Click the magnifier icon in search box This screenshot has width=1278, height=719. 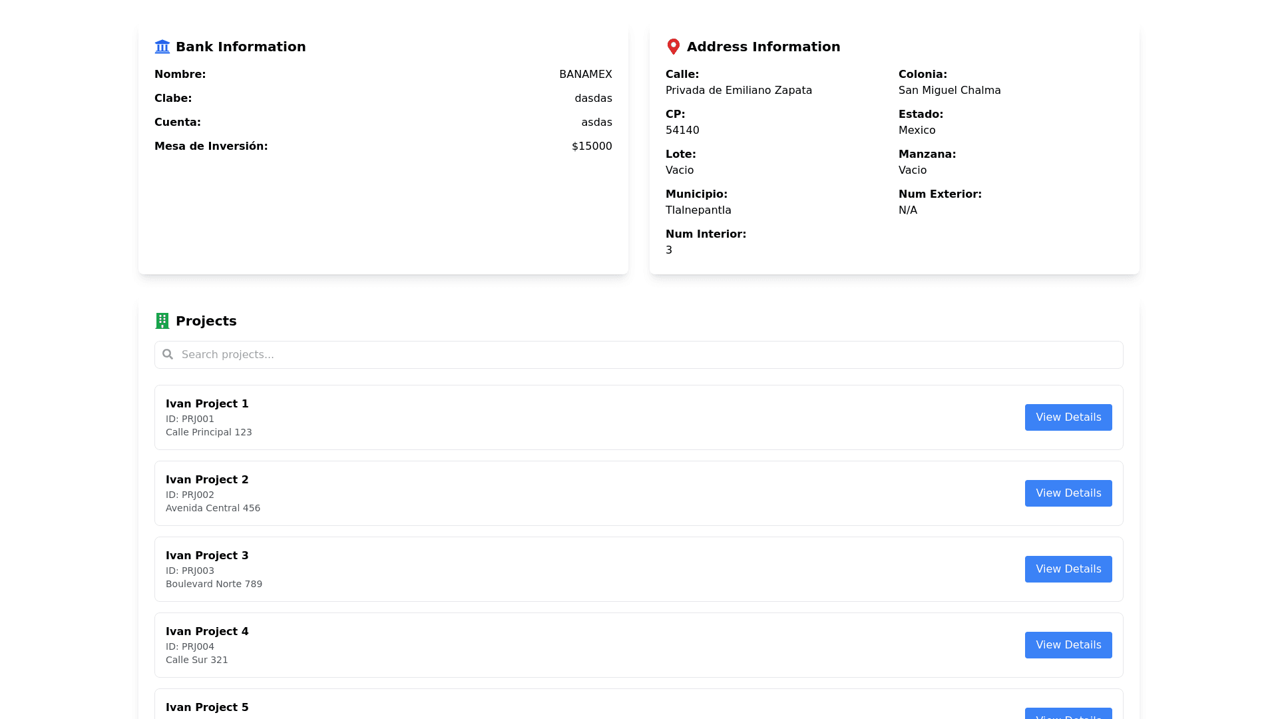(168, 355)
